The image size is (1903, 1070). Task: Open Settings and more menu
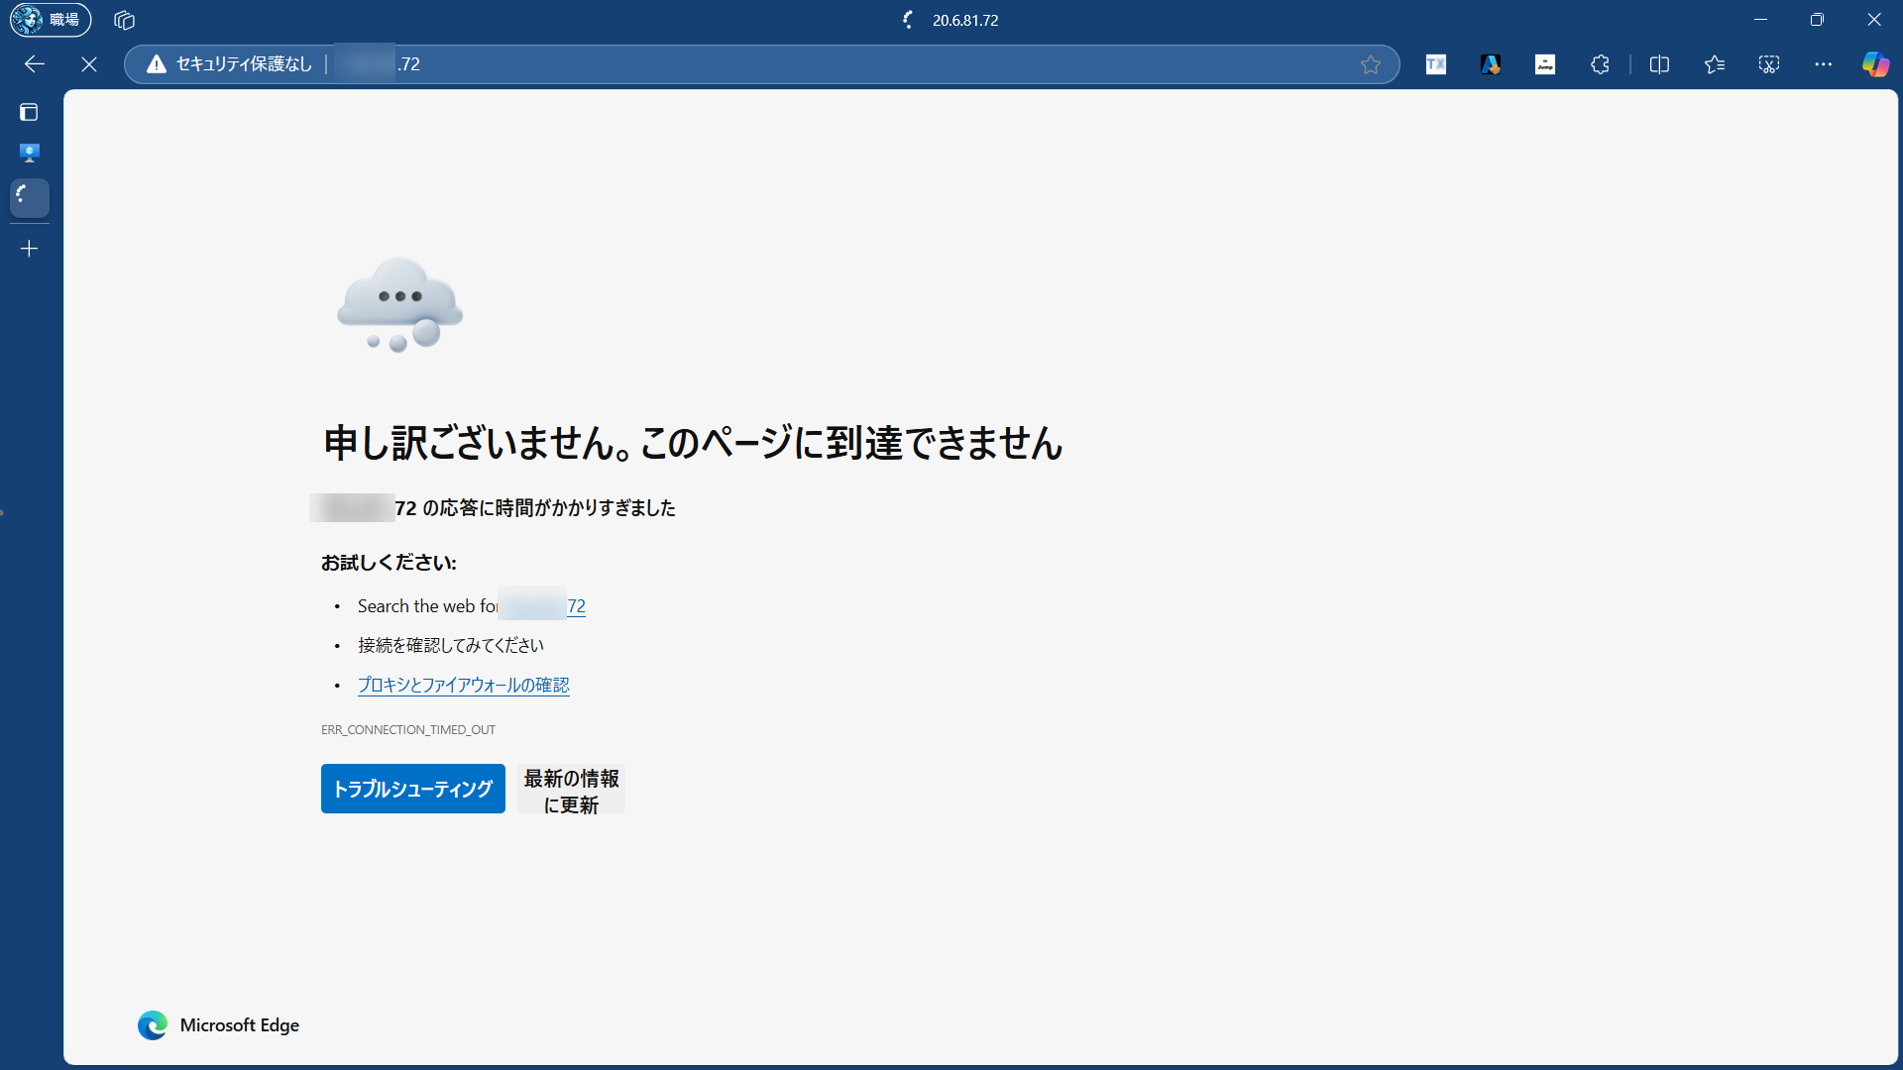(x=1824, y=64)
